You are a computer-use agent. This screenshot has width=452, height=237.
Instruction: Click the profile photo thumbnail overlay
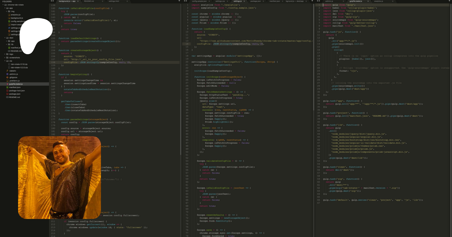tap(60, 178)
